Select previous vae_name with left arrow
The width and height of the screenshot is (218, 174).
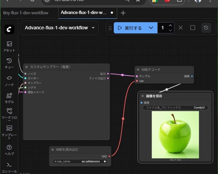[x=55, y=161]
